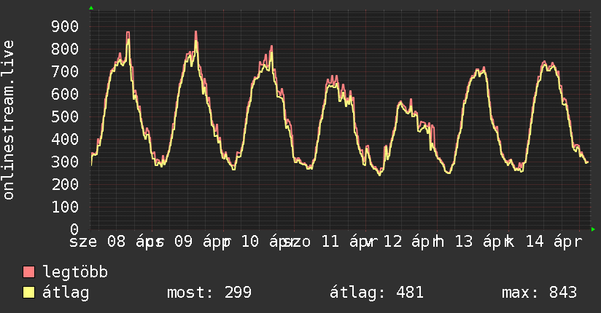Click the 900 y-axis label
Viewport: 601px width, 313px height.
(x=65, y=26)
